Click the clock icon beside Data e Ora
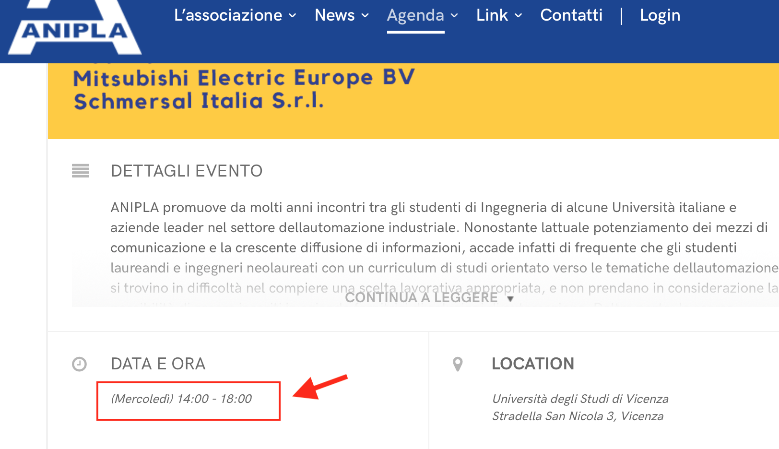 coord(79,365)
